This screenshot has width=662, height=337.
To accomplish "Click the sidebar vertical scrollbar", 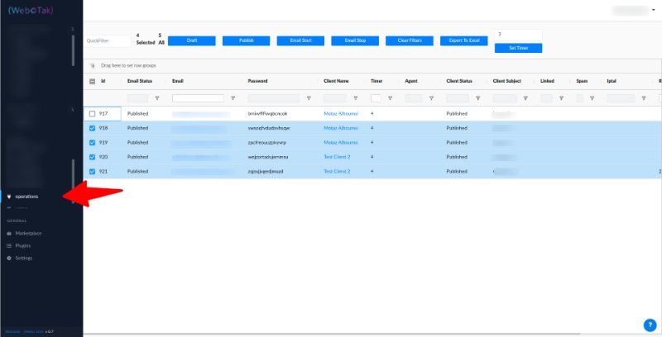I will coord(73,50).
